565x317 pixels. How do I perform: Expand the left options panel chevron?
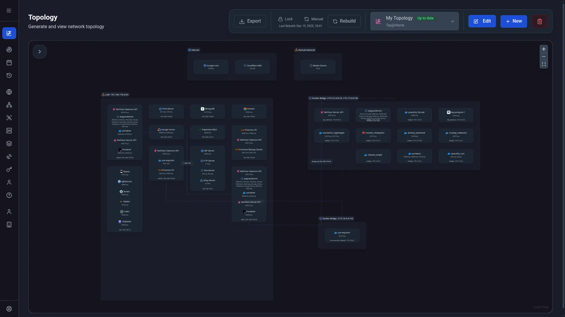[40, 52]
